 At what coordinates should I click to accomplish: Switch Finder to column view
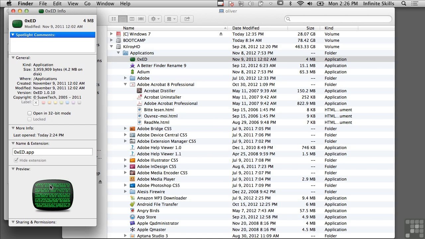pyautogui.click(x=132, y=19)
